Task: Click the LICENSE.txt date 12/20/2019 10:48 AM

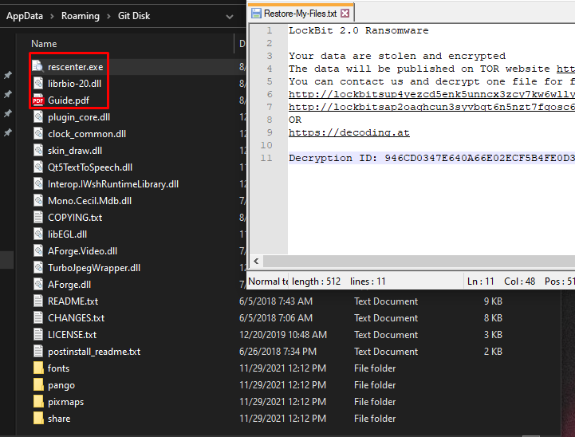Action: 283,335
